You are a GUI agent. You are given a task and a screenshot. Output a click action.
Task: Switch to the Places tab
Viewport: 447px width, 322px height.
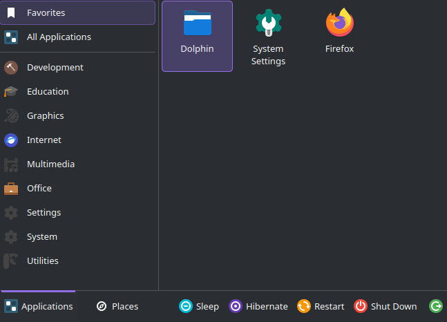(117, 306)
